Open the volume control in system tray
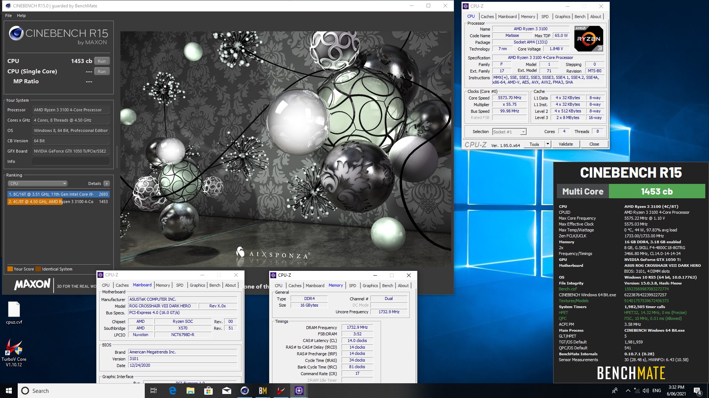Screen dimensions: 709x398 coord(645,391)
